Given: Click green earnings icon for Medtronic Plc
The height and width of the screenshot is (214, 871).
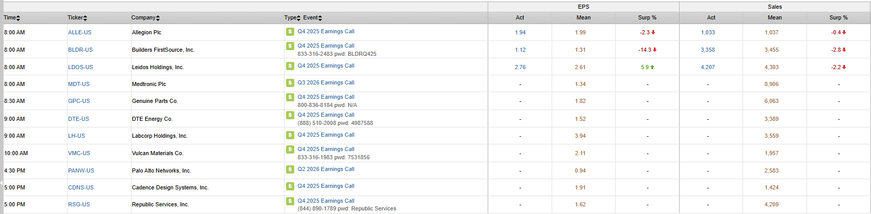Looking at the screenshot, I should click(x=290, y=83).
